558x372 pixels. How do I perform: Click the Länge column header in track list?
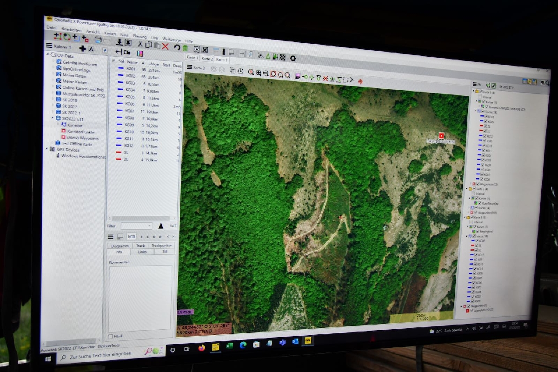tap(154, 64)
